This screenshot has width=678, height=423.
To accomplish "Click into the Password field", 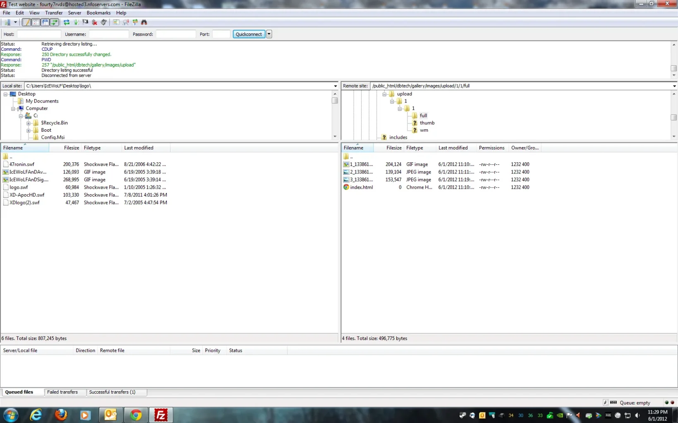I will (176, 34).
